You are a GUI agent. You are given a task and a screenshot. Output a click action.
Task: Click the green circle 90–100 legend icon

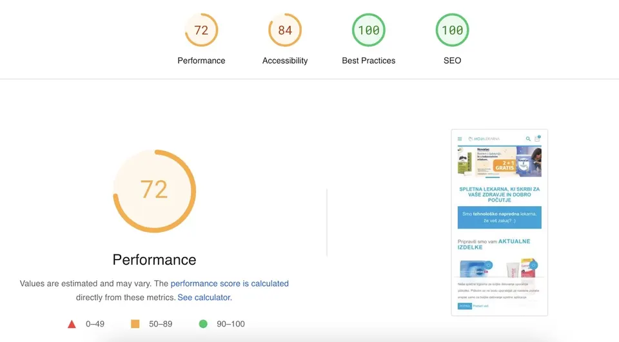[x=203, y=324]
